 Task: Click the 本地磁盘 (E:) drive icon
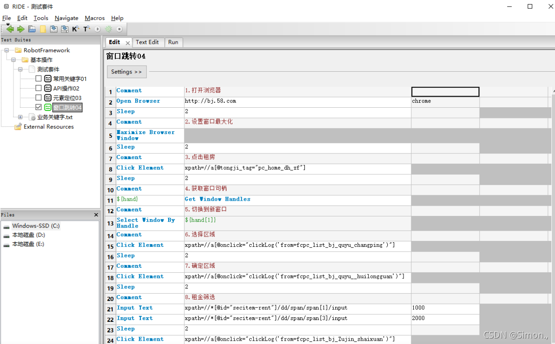(6, 245)
